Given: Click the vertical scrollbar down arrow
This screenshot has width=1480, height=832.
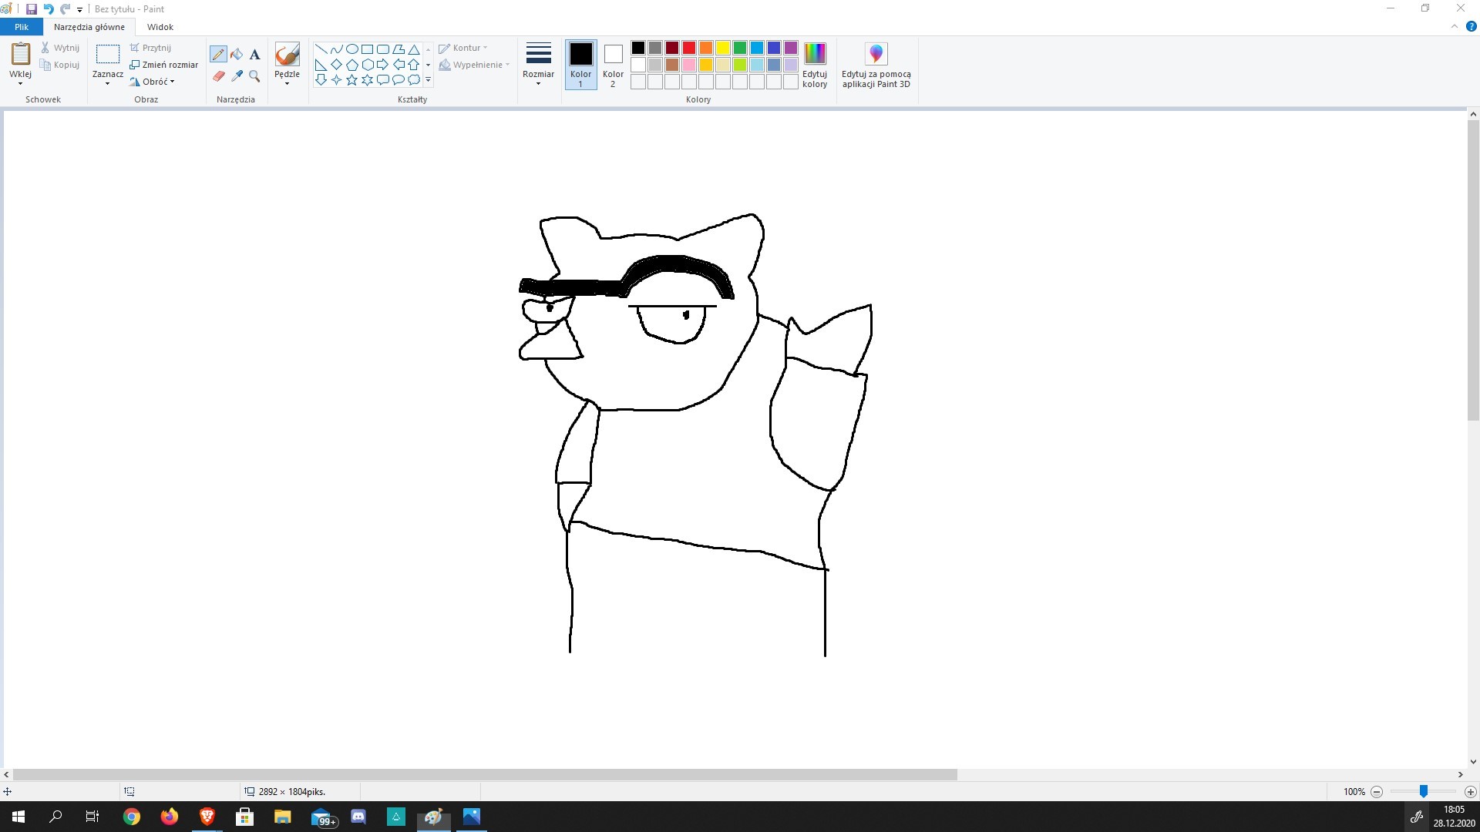Looking at the screenshot, I should [1473, 762].
